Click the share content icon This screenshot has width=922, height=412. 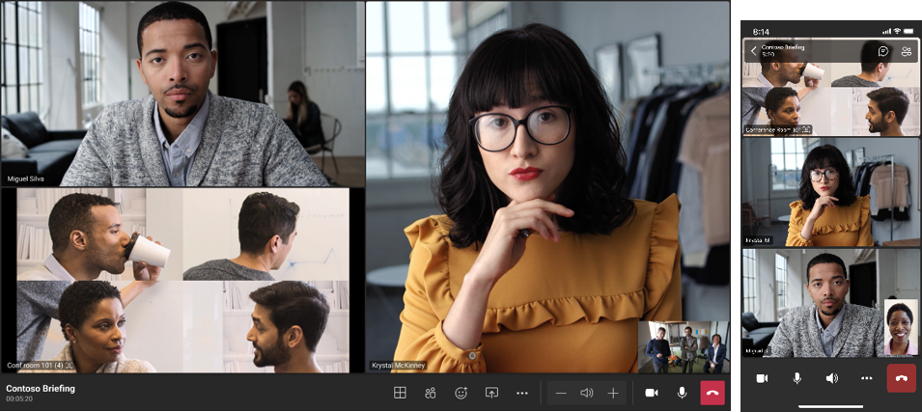pos(491,394)
